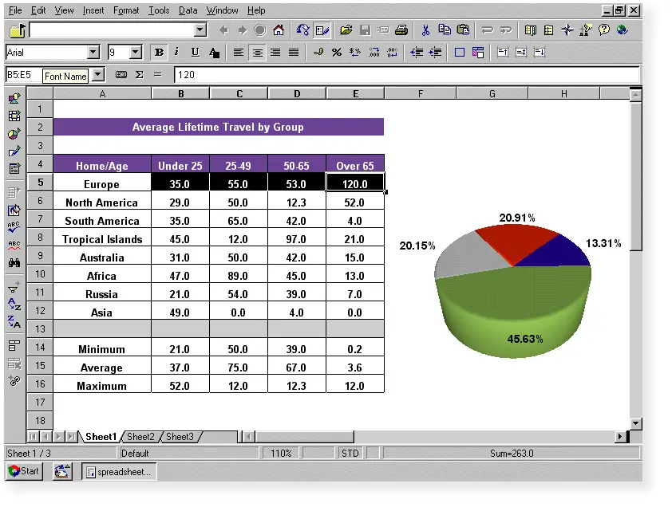
Task: Click the binoculars Find icon
Action: pyautogui.click(x=14, y=262)
